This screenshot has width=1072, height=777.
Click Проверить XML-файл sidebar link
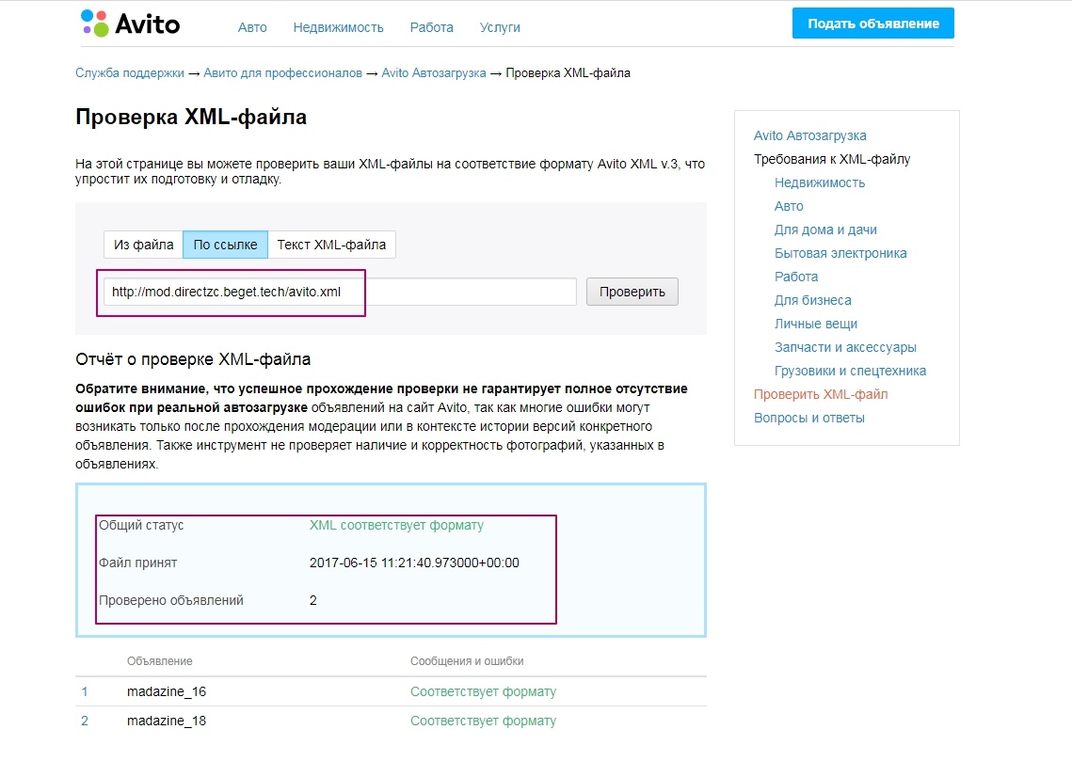click(821, 394)
